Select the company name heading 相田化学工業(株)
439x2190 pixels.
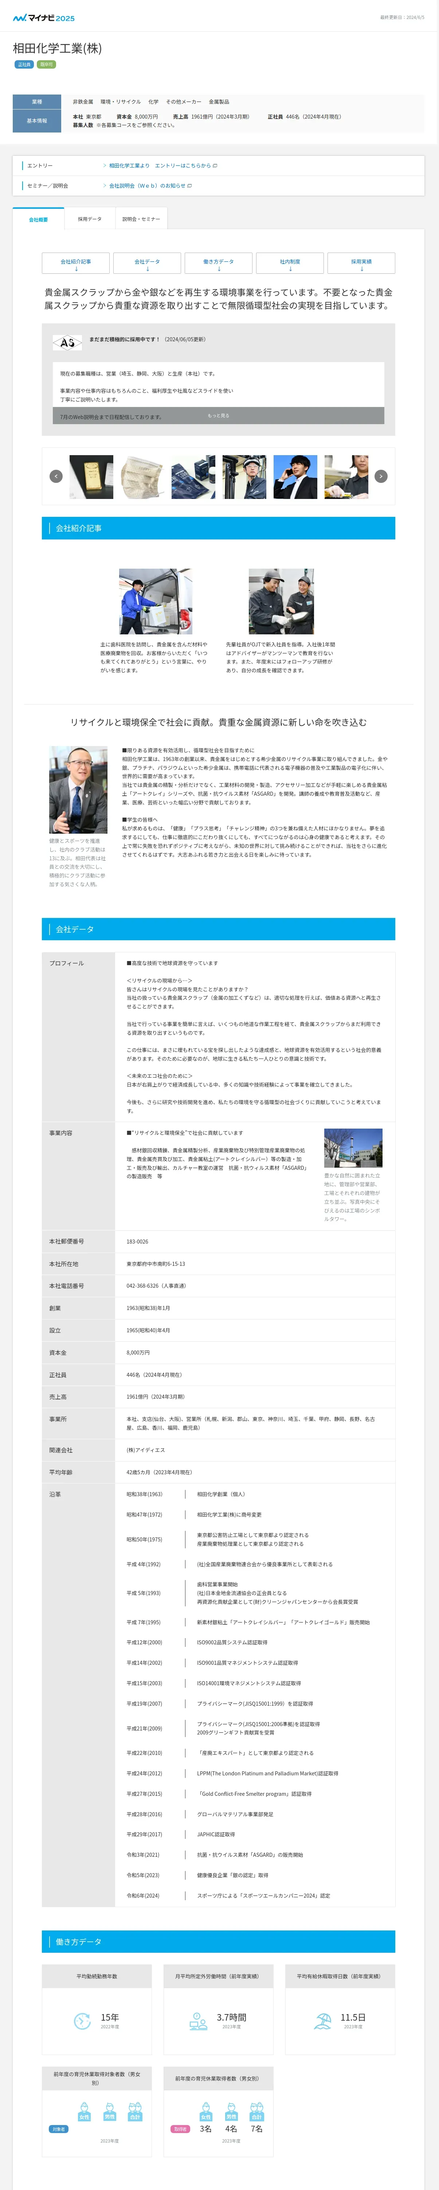[x=58, y=49]
